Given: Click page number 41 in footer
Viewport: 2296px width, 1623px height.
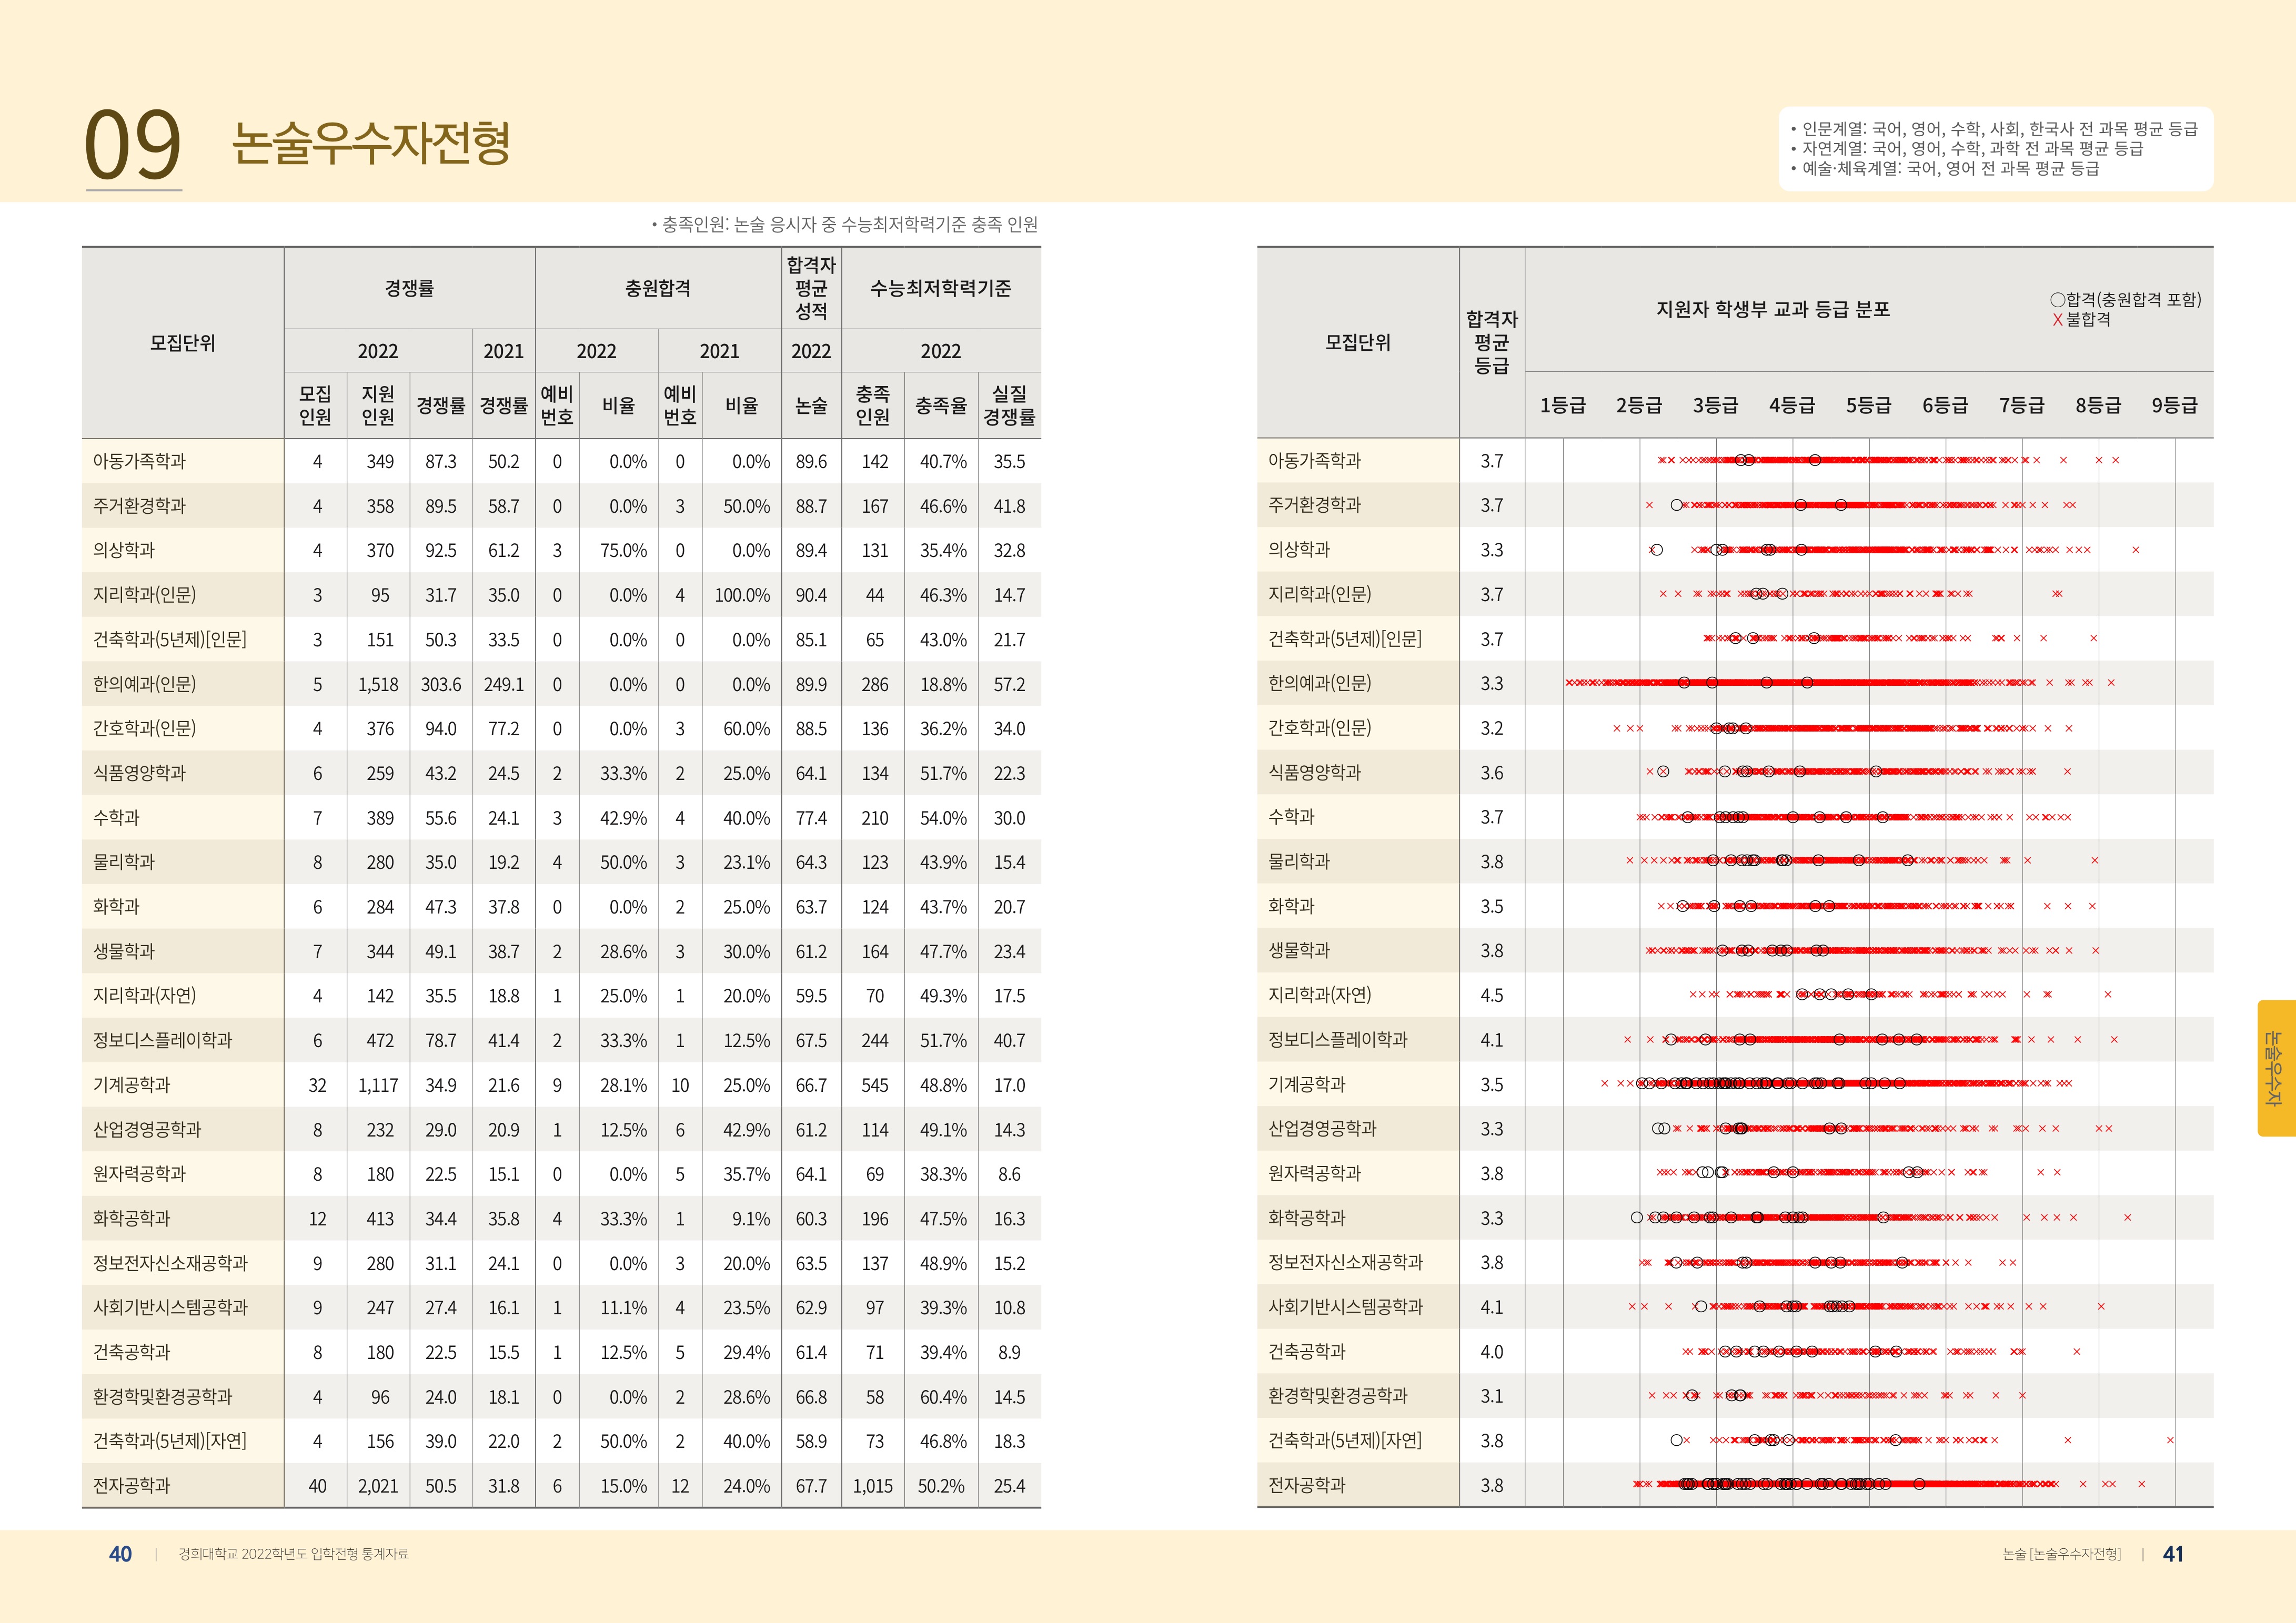Looking at the screenshot, I should 2173,1554.
